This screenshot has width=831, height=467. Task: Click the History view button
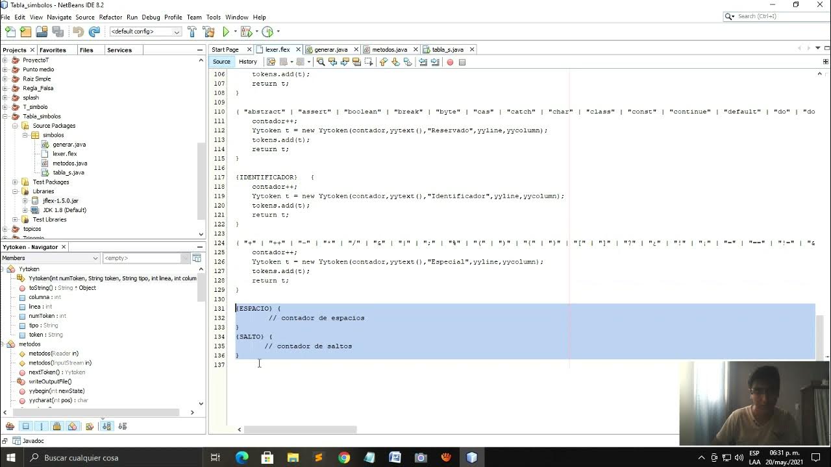[x=247, y=62]
